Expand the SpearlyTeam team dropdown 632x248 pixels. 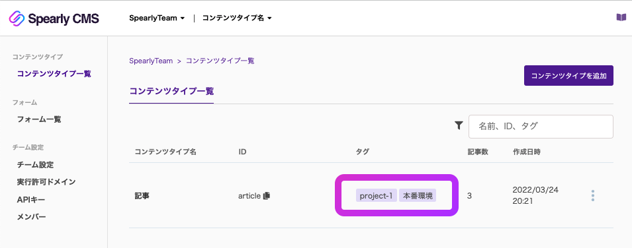coord(157,18)
